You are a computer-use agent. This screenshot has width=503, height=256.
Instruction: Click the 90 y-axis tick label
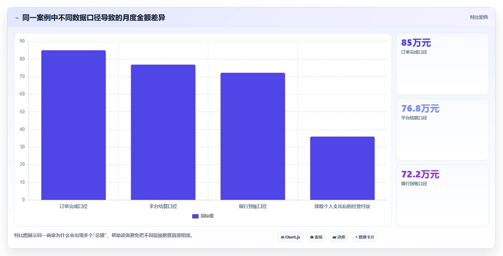pyautogui.click(x=22, y=41)
